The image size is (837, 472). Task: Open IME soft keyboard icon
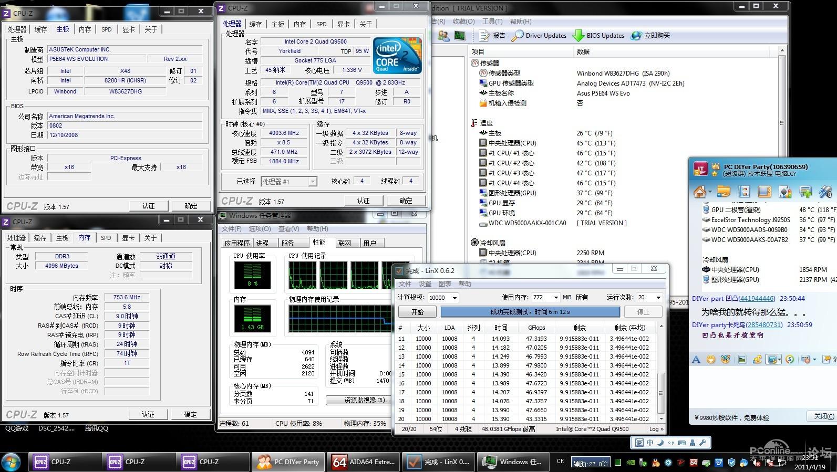681,443
